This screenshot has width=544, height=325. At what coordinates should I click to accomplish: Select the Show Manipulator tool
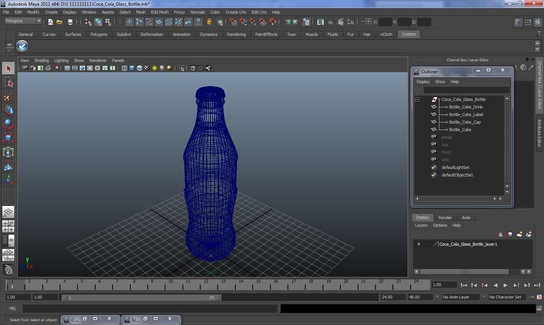click(8, 180)
